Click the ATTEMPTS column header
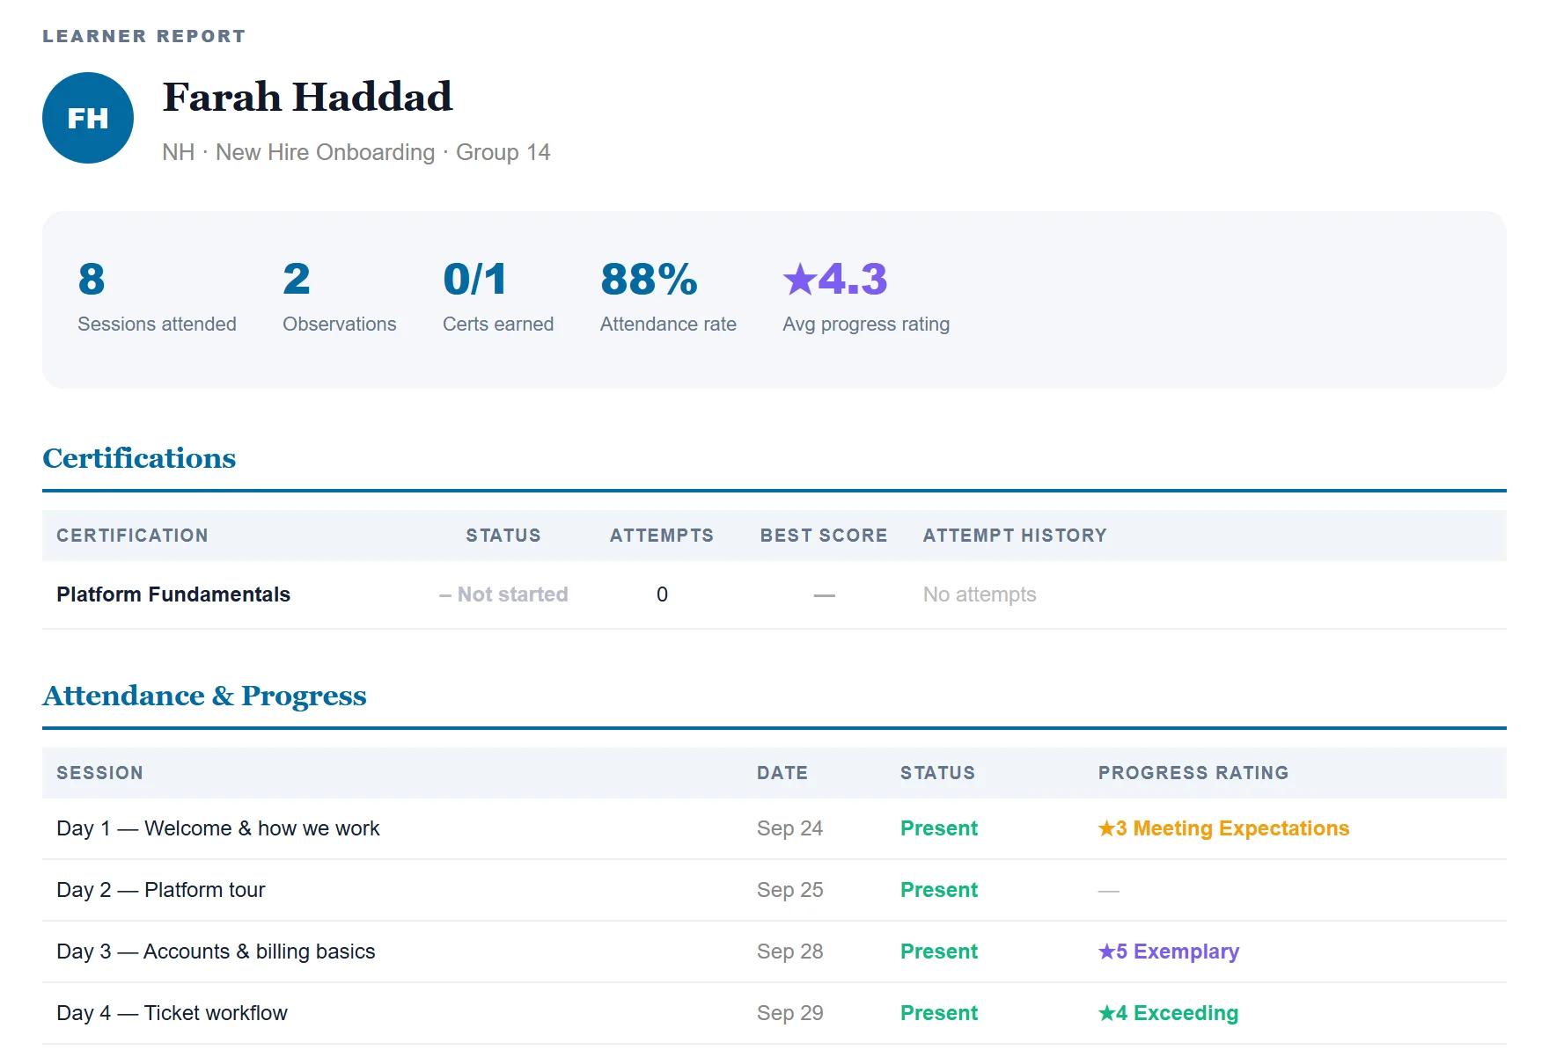This screenshot has width=1549, height=1050. click(662, 536)
